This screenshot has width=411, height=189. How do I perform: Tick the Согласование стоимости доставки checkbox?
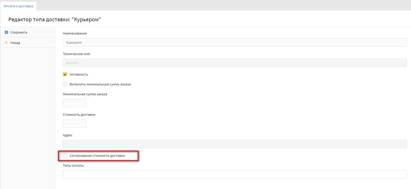tap(65, 156)
